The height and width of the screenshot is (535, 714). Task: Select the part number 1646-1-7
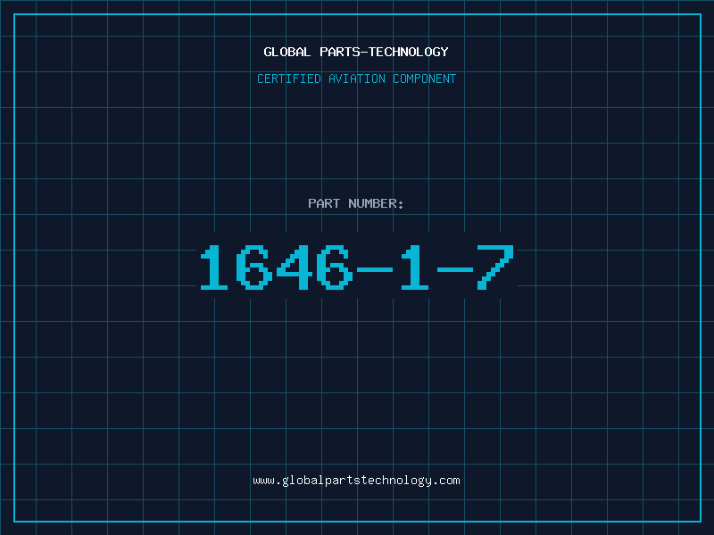click(358, 267)
